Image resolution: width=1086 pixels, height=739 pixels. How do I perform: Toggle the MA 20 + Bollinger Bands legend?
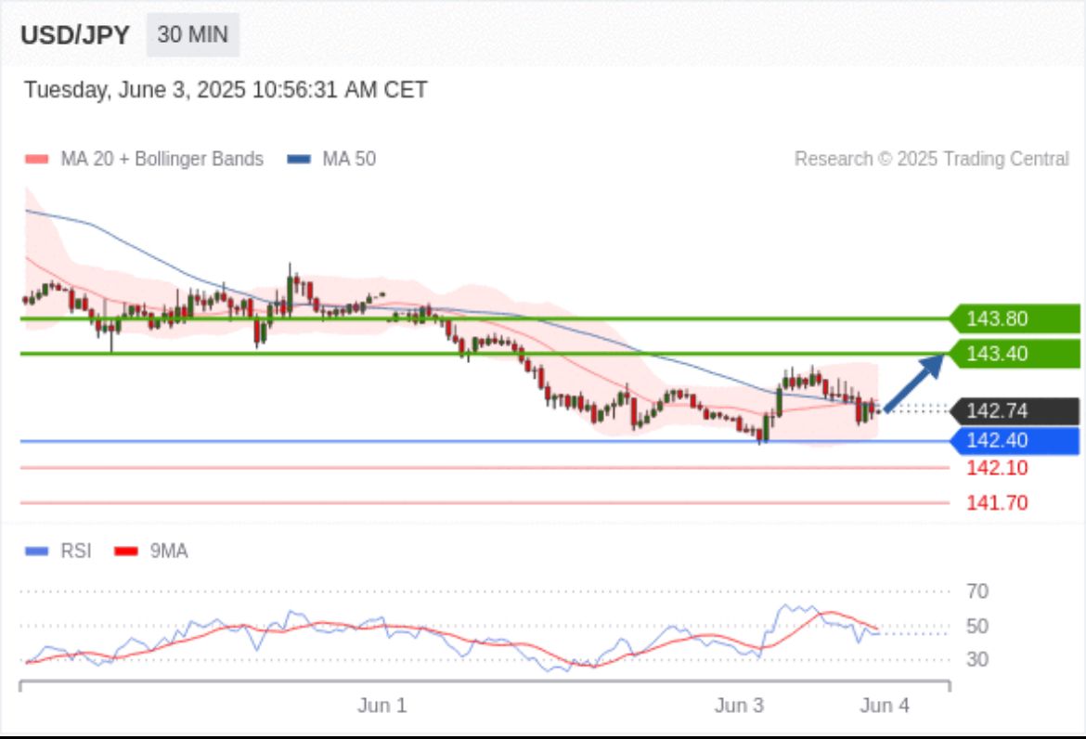coord(144,159)
